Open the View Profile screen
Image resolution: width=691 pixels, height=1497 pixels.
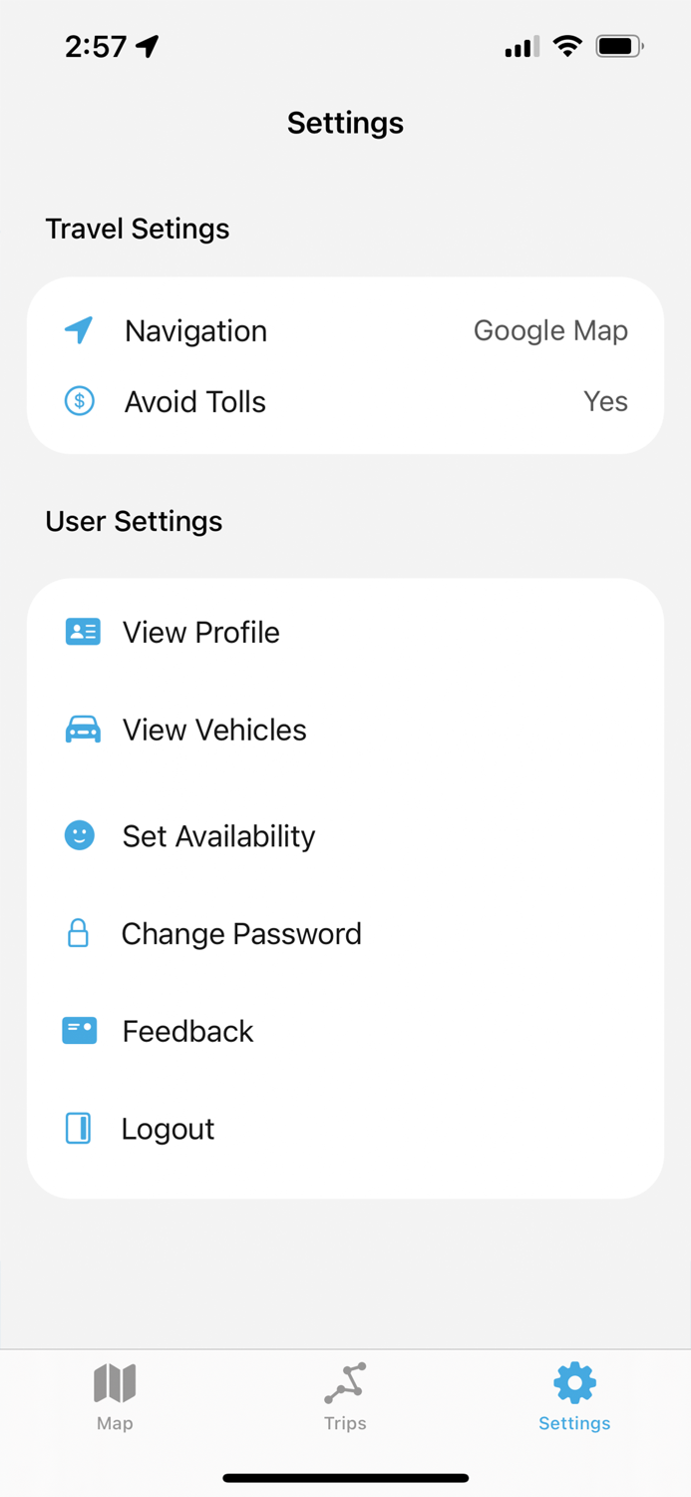coord(199,631)
